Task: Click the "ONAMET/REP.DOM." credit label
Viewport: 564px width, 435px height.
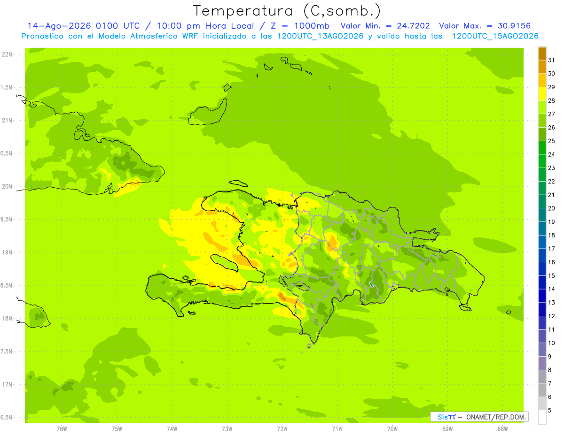Action: click(x=495, y=417)
